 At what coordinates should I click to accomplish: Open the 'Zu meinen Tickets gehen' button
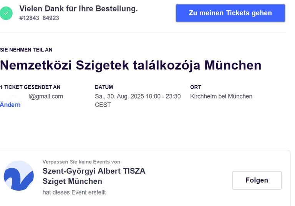pyautogui.click(x=230, y=13)
